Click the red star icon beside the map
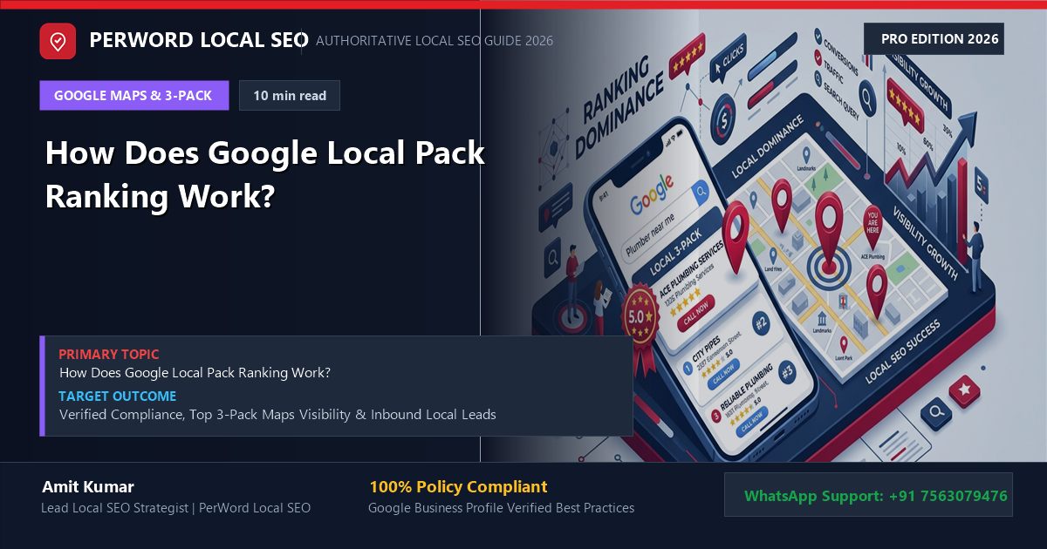The height and width of the screenshot is (549, 1047). click(x=964, y=390)
